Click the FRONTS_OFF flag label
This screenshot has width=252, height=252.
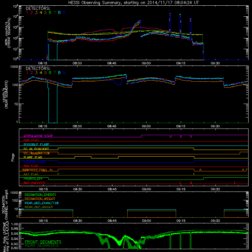tap(33, 179)
